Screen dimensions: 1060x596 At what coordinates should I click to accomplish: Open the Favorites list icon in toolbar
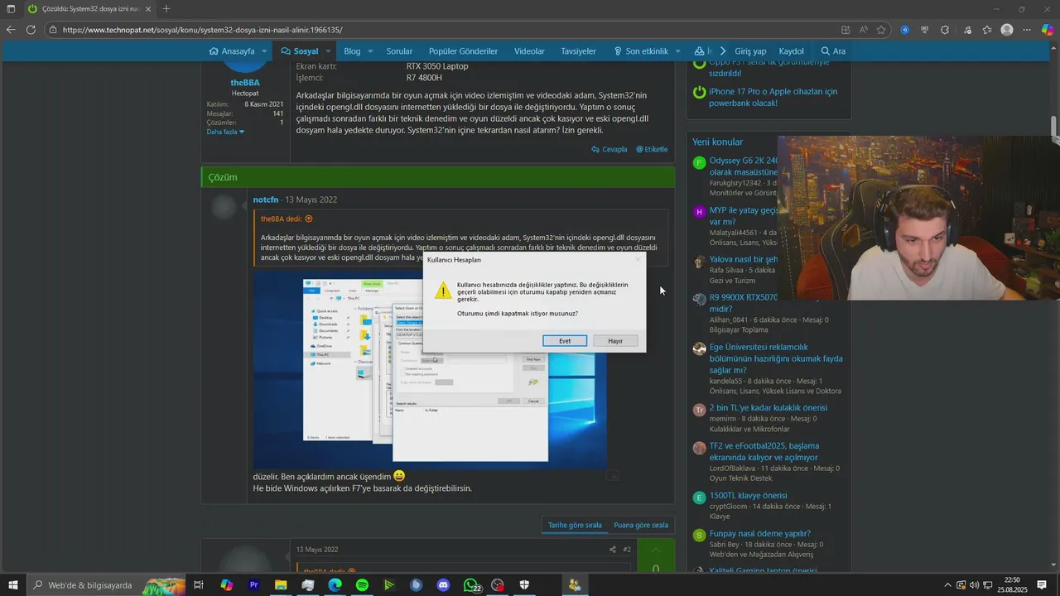pyautogui.click(x=986, y=30)
